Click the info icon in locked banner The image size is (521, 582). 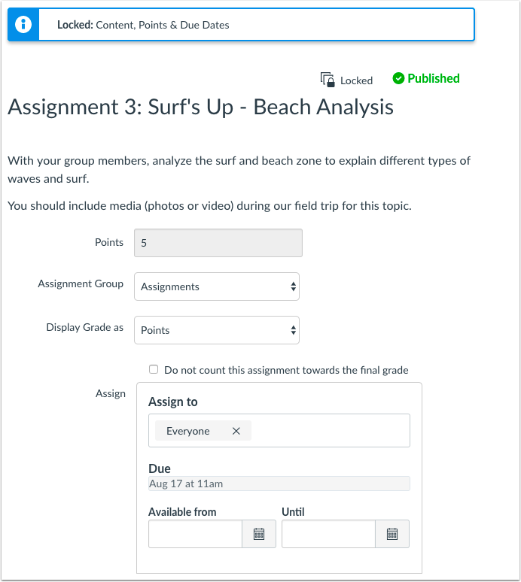[x=23, y=25]
